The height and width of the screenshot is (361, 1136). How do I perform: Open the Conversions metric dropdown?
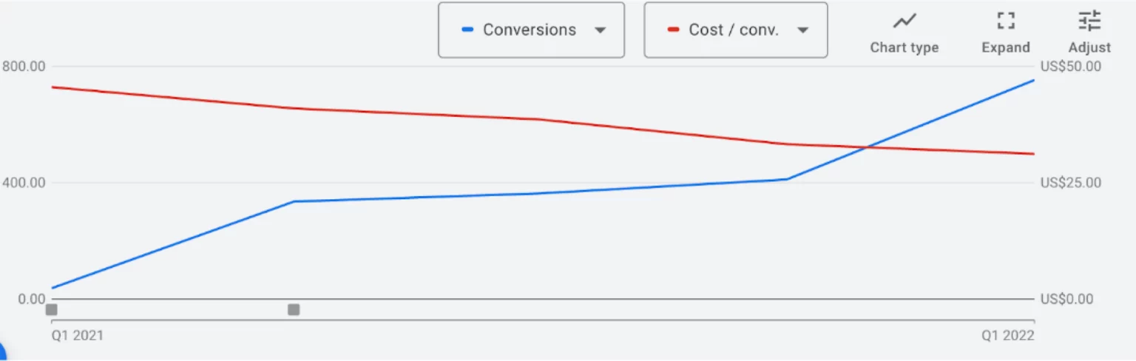pos(531,30)
